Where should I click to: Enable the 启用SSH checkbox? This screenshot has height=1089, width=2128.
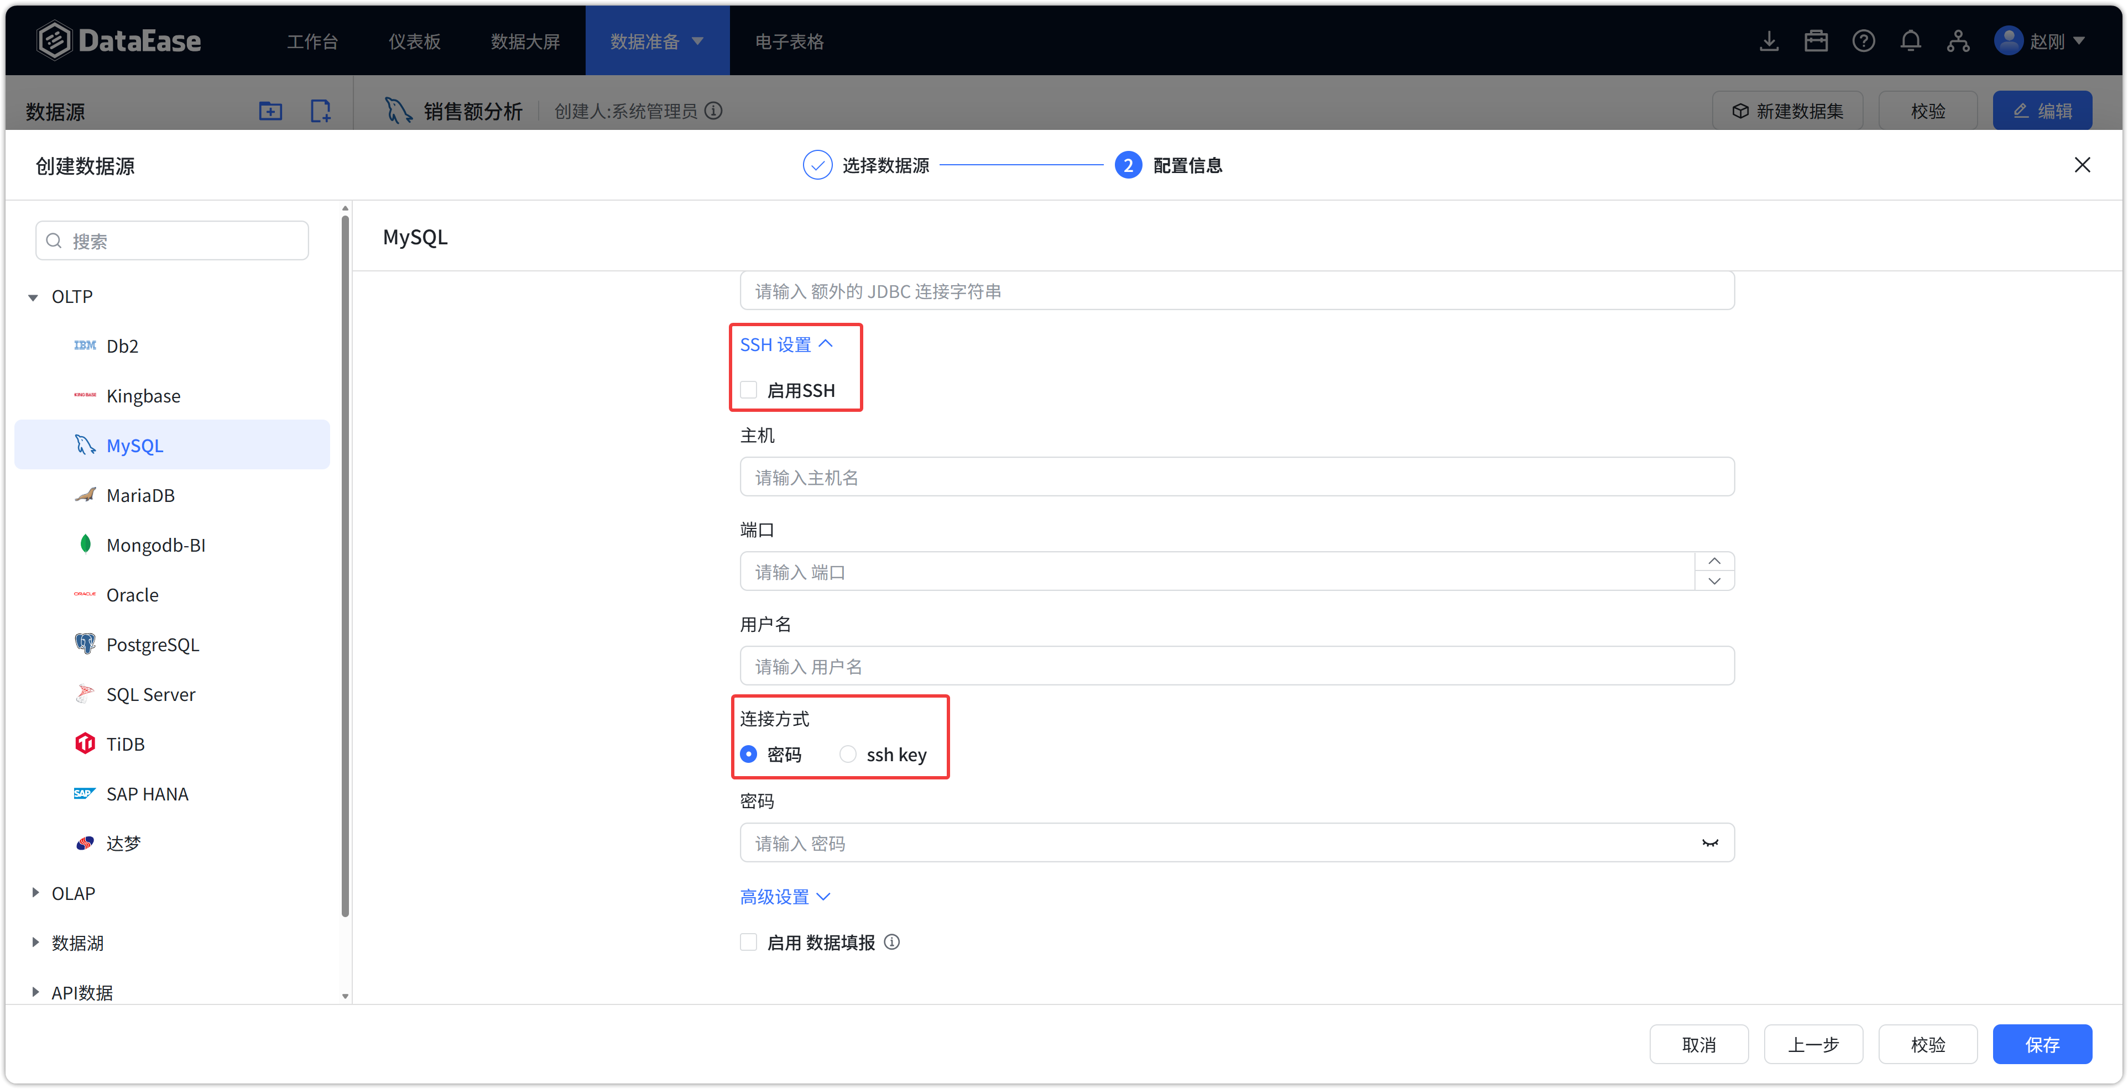click(x=748, y=390)
